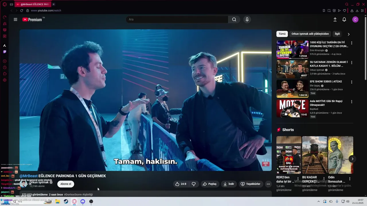This screenshot has height=206, width=367.
Task: Open File Explorer from the taskbar
Action: pyautogui.click(x=58, y=201)
